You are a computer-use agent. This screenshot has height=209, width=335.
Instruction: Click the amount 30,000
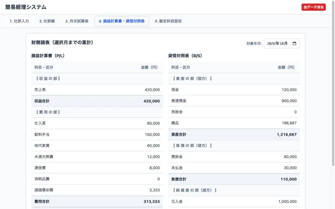tap(290, 168)
